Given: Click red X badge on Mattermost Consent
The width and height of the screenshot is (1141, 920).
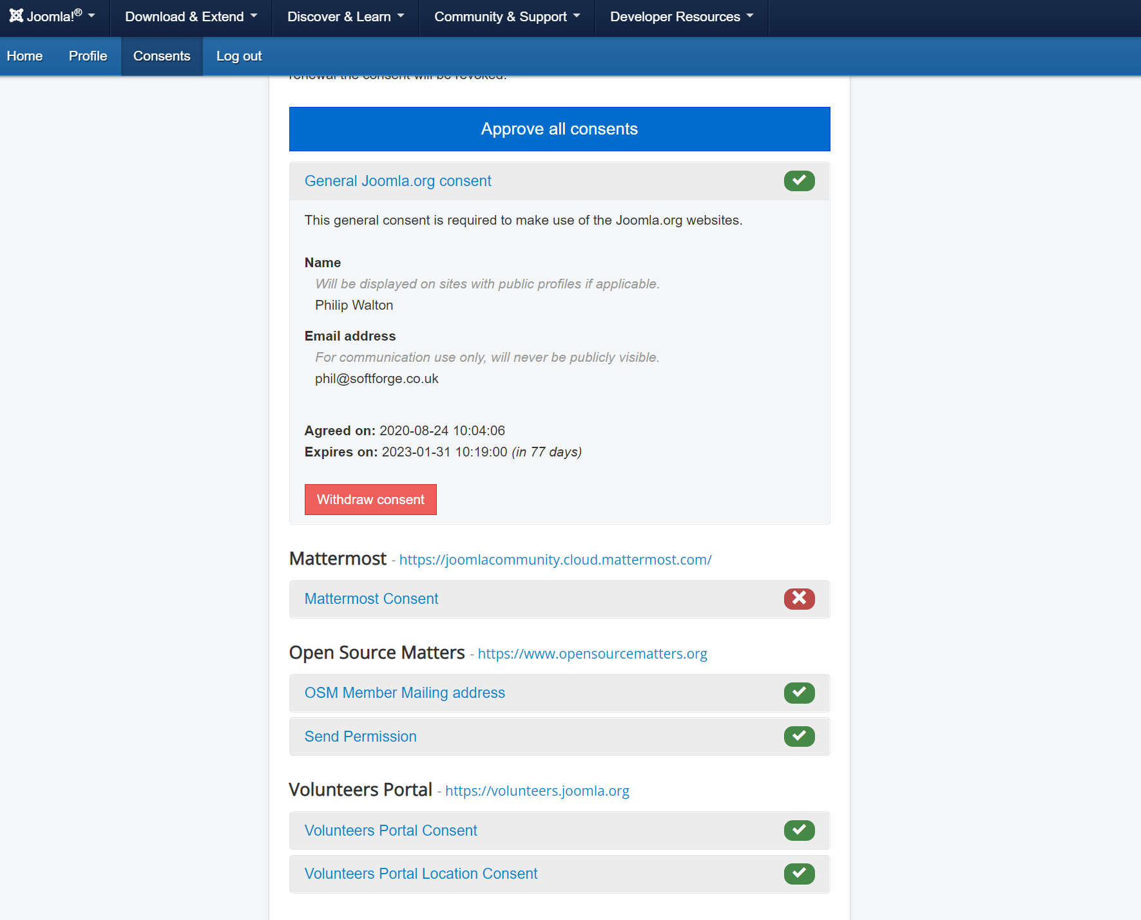Looking at the screenshot, I should click(799, 599).
